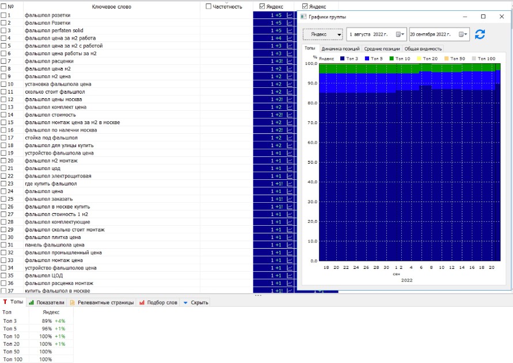The height and width of the screenshot is (363, 513).
Task: Open chart icon for 'фальшпол расценка монтаж'
Action: pyautogui.click(x=290, y=283)
